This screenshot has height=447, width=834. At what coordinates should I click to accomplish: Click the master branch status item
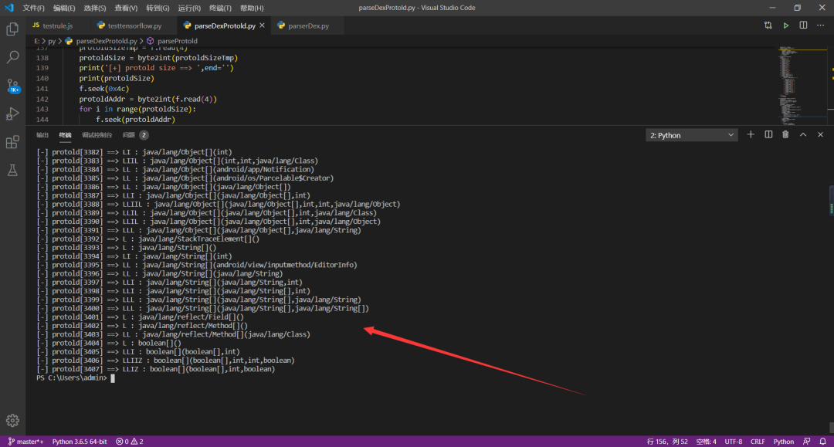(x=25, y=442)
